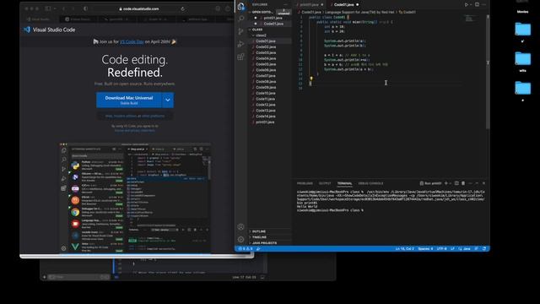Click the Ln, Col cursor position in status bar
540x304 pixels.
404,248
